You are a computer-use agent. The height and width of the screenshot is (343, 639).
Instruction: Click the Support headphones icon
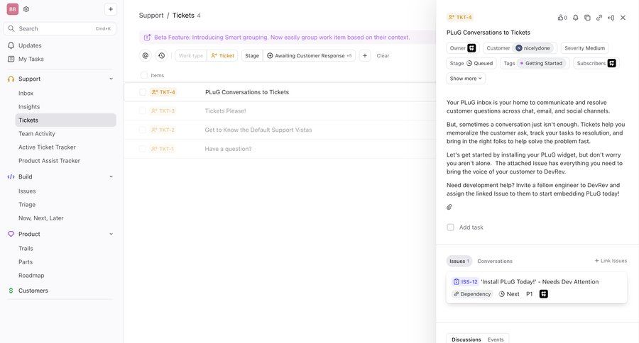(x=11, y=79)
